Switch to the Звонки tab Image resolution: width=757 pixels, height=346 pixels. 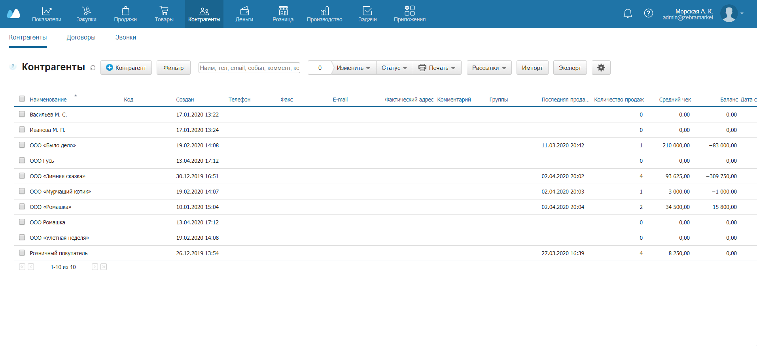coord(126,38)
